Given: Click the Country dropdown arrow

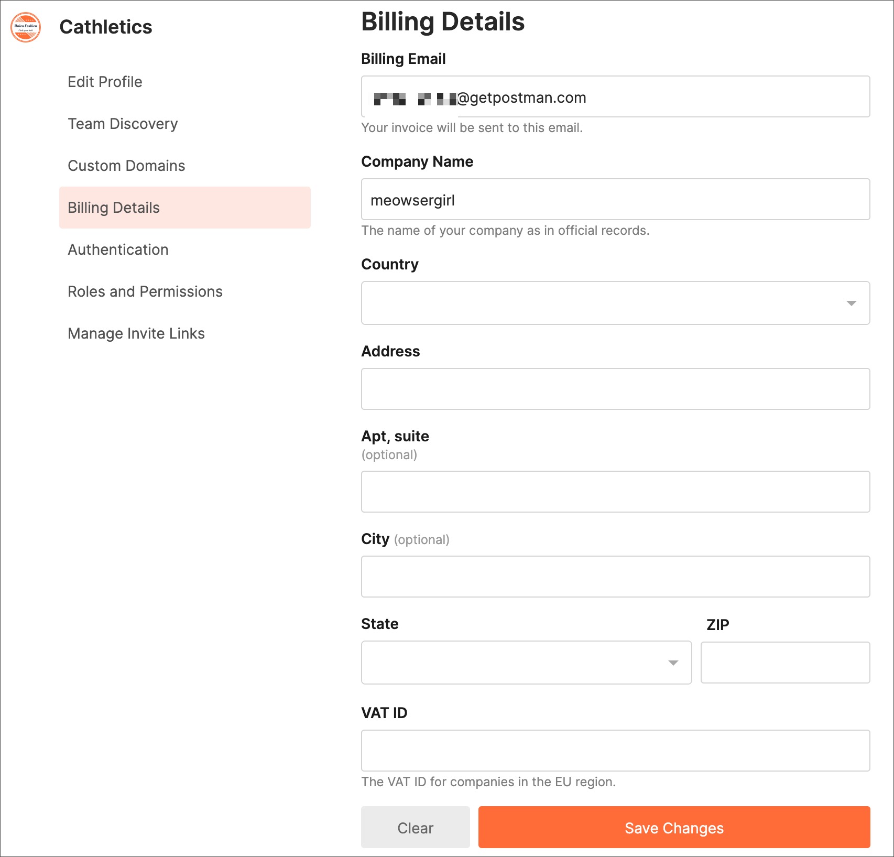Looking at the screenshot, I should click(x=851, y=303).
